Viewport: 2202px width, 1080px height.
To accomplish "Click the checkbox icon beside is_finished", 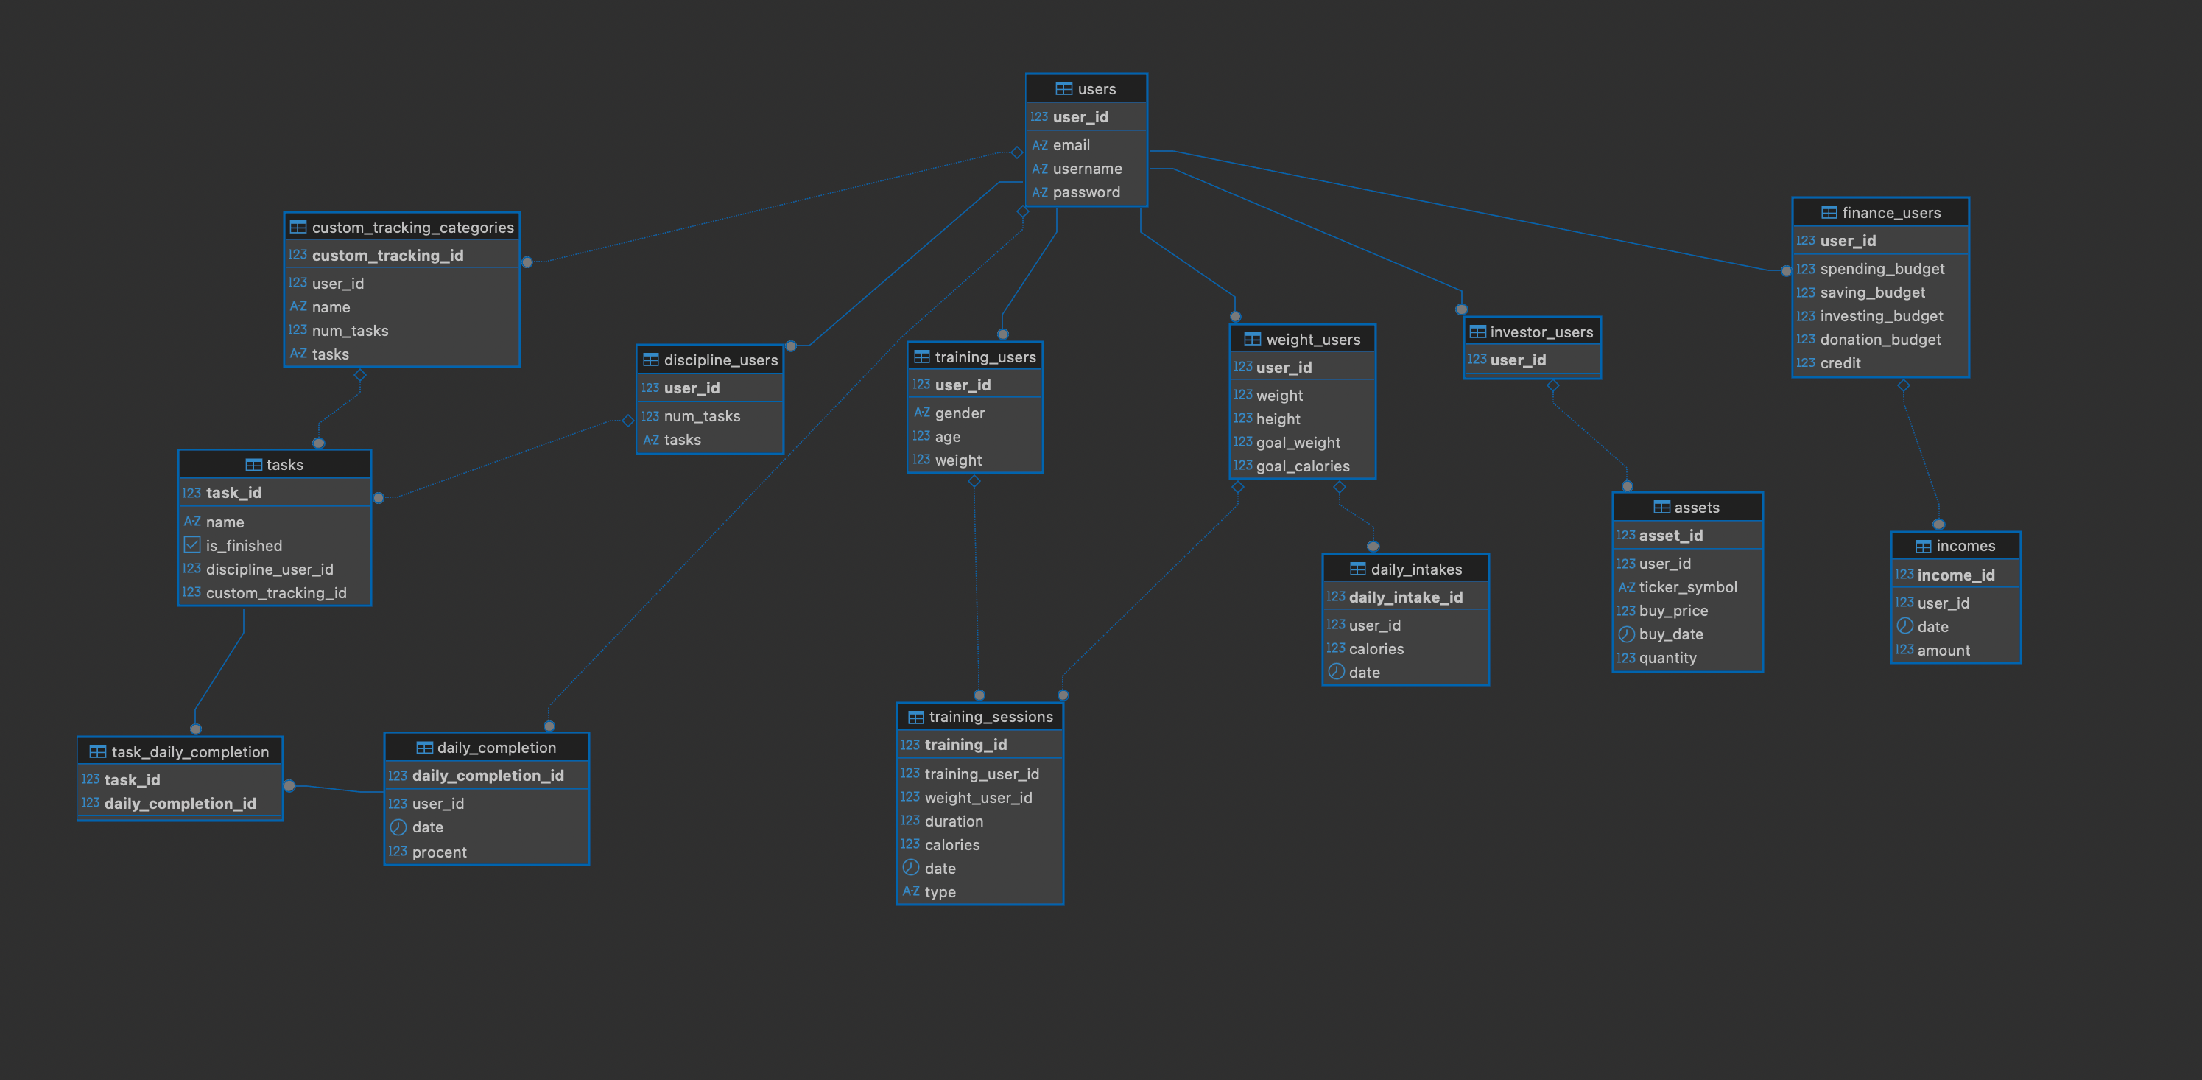I will click(x=192, y=546).
